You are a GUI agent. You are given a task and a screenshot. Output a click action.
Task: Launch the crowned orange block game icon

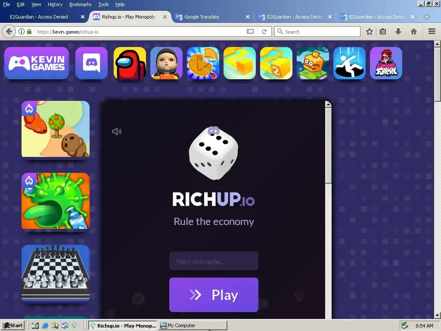[313, 63]
